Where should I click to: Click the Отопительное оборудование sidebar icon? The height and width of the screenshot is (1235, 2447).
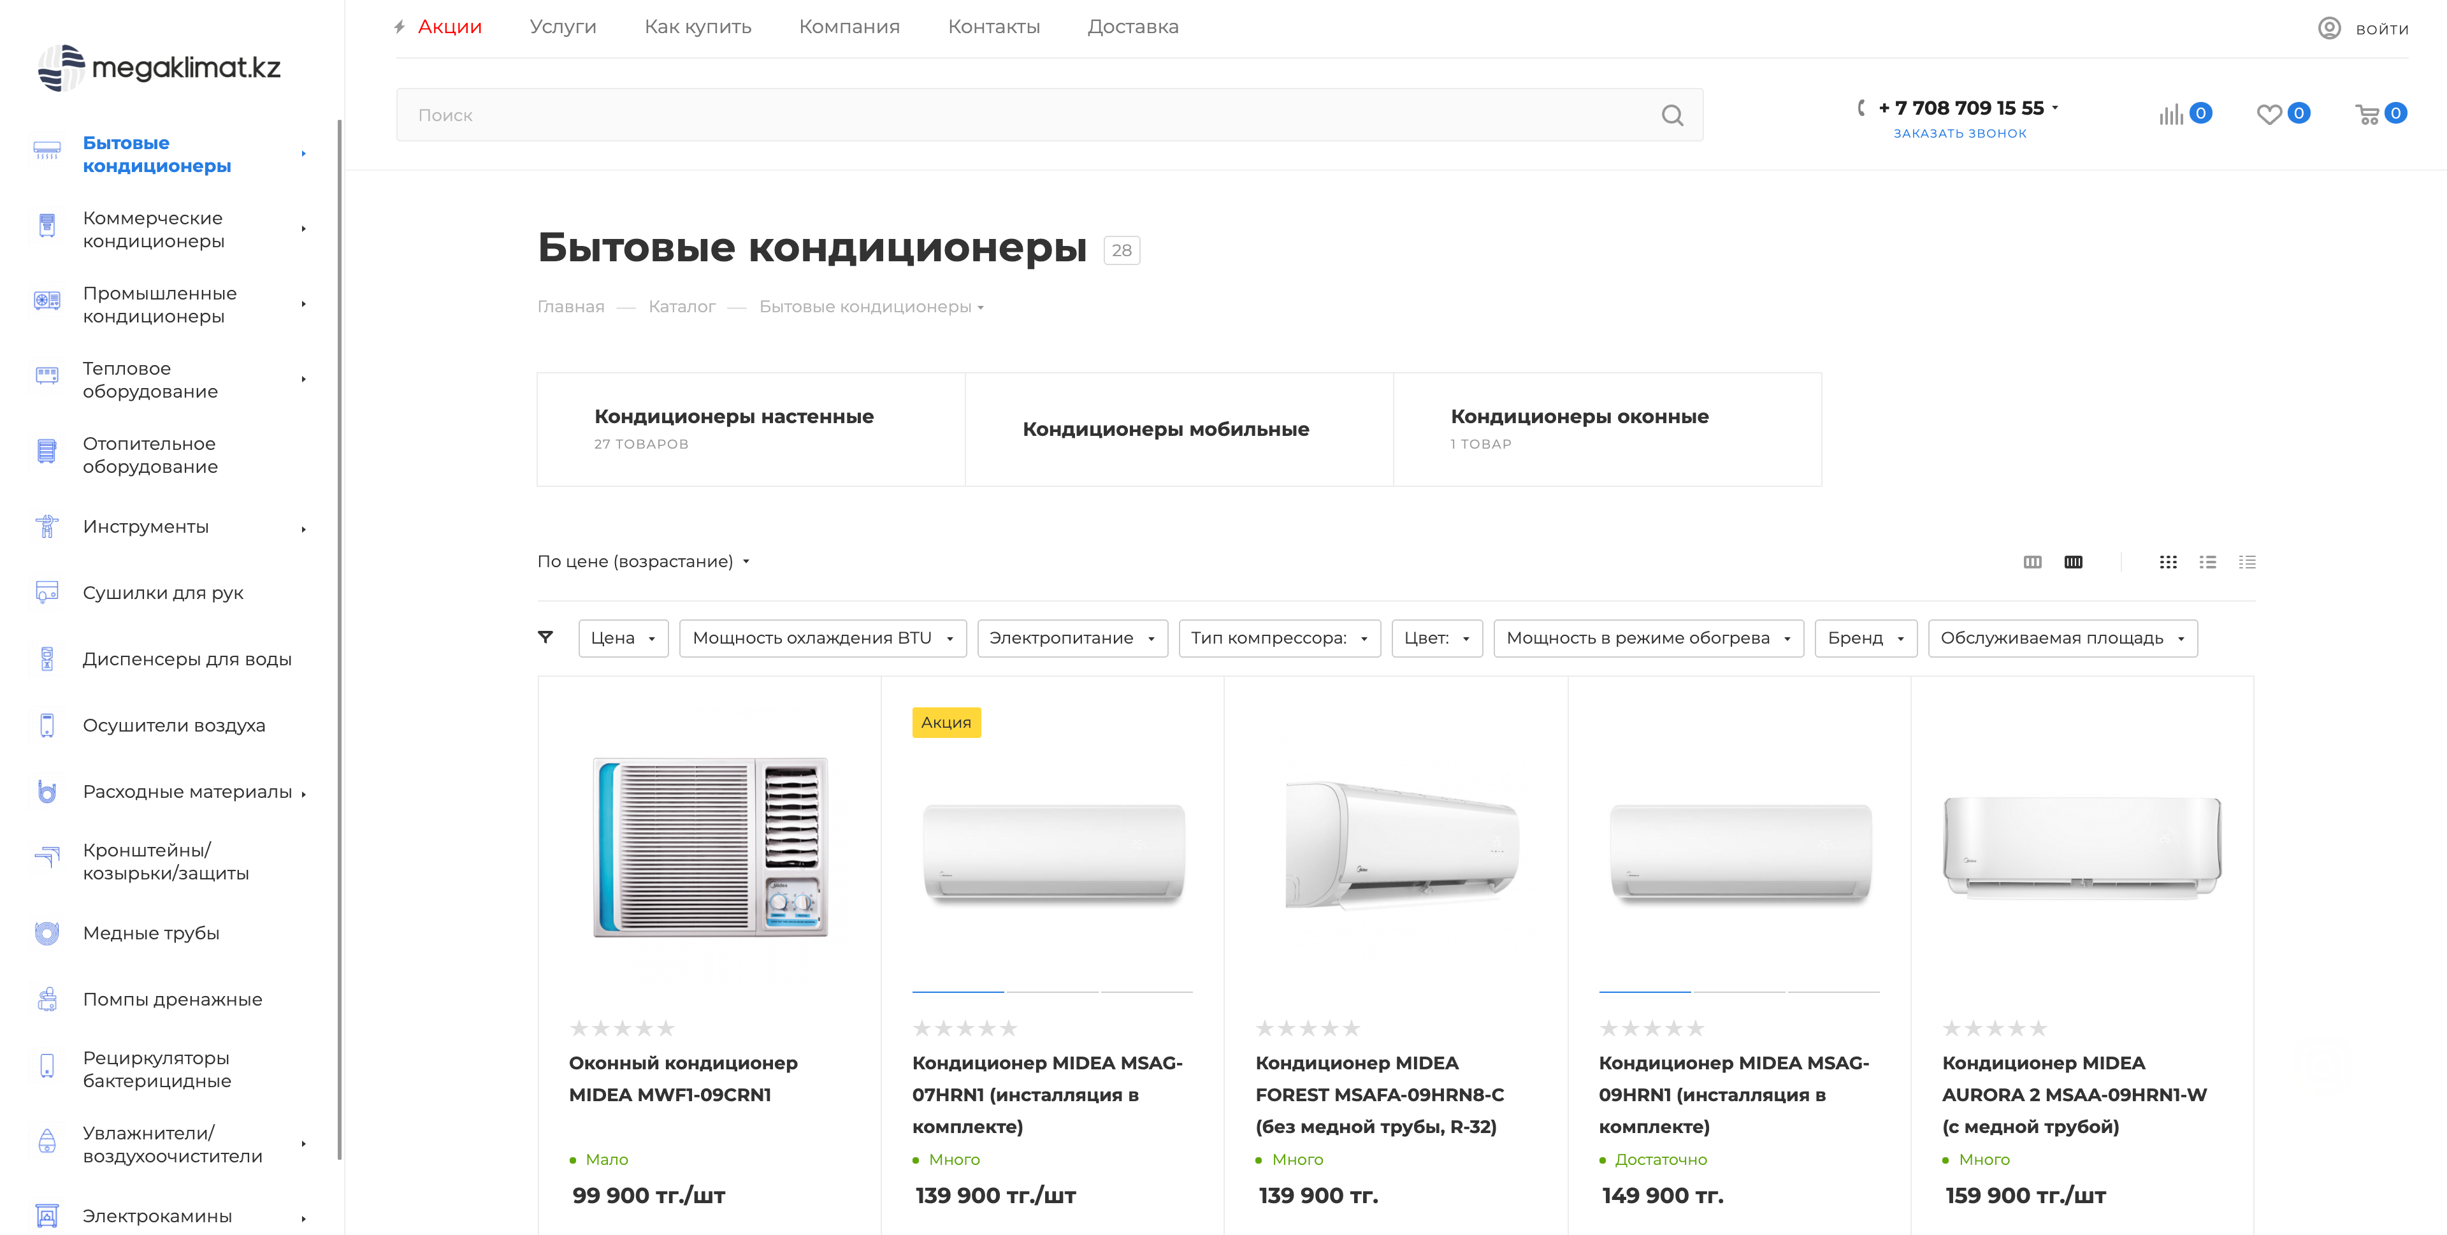(47, 451)
